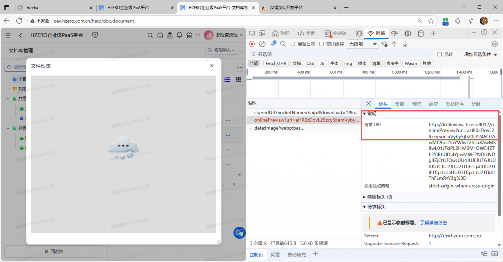This screenshot has width=503, height=262.
Task: Click the import HAR upload arrow
Action: (x=394, y=44)
